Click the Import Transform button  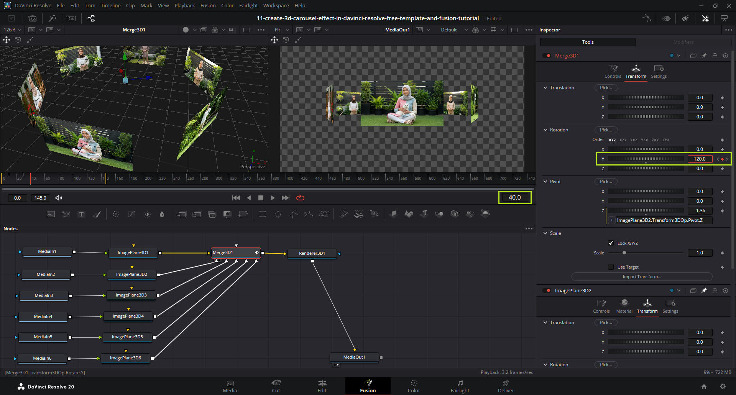(x=642, y=277)
